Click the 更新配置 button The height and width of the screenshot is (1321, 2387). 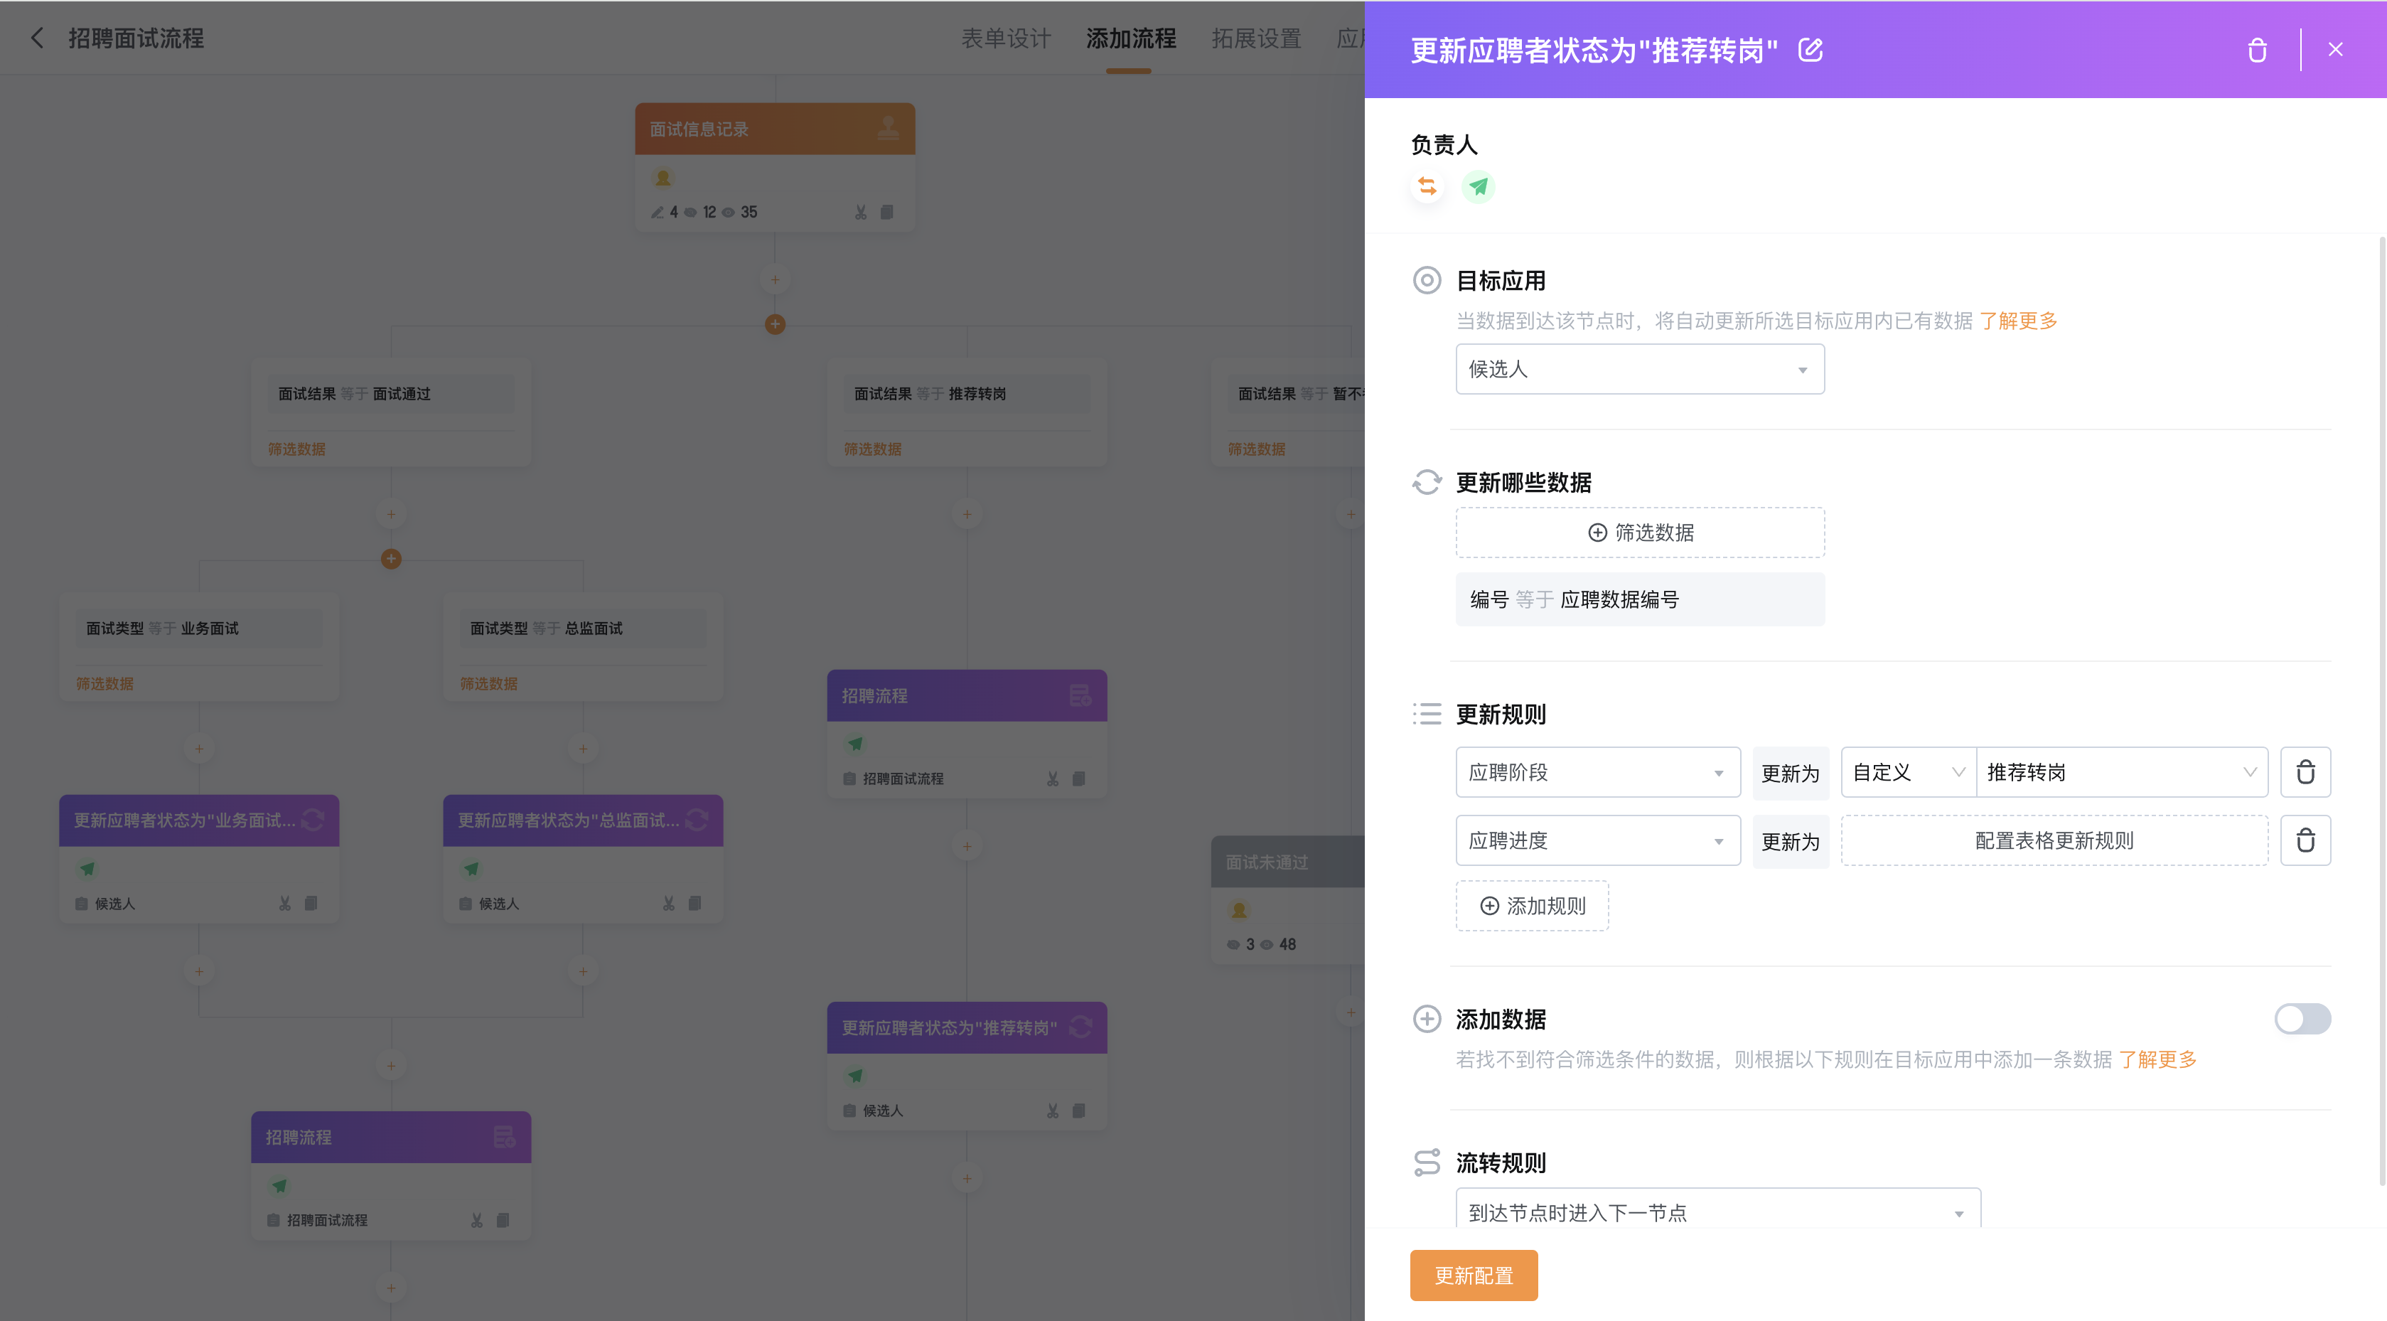point(1474,1275)
